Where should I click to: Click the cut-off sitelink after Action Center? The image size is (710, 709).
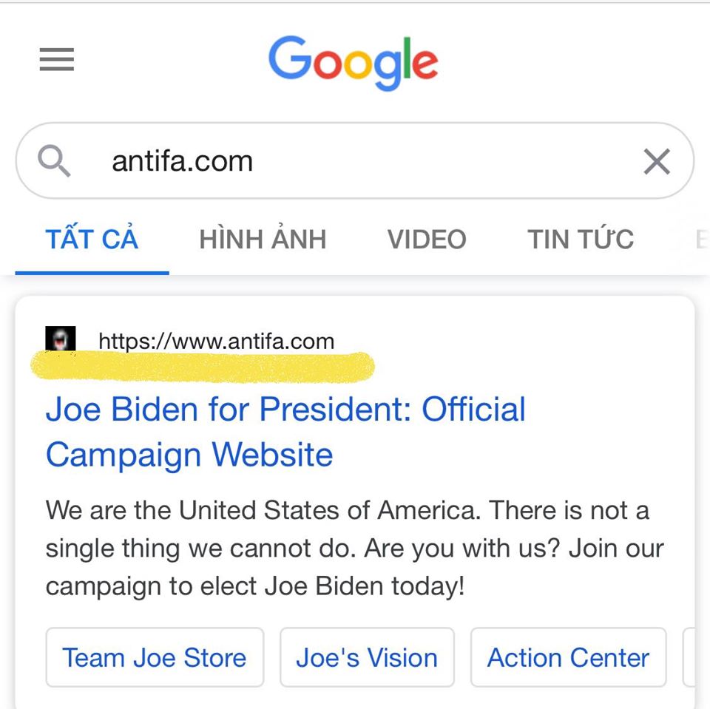(689, 657)
